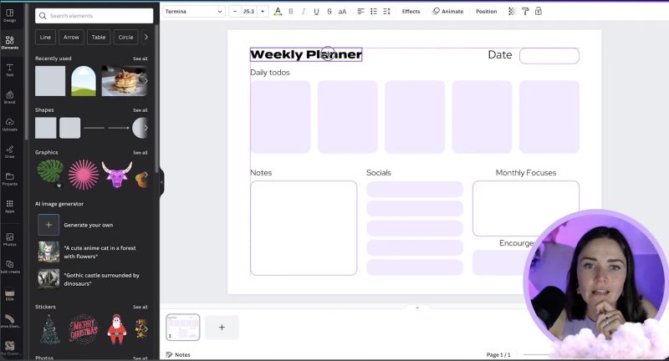Select the Circle quick filter chip

(x=126, y=37)
